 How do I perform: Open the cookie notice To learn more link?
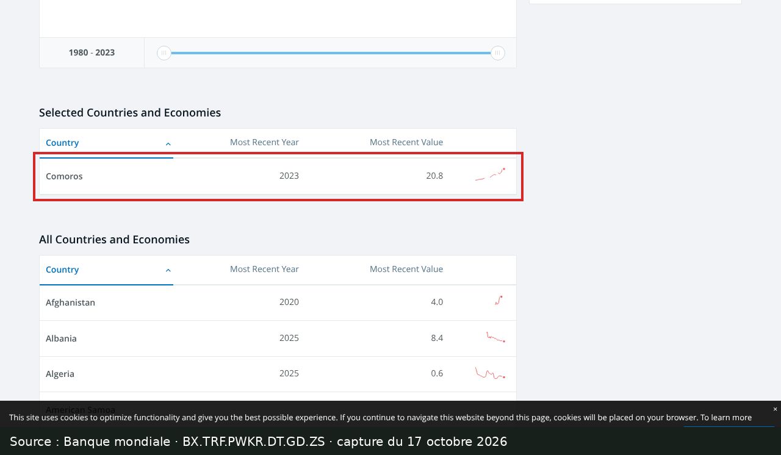pyautogui.click(x=725, y=418)
